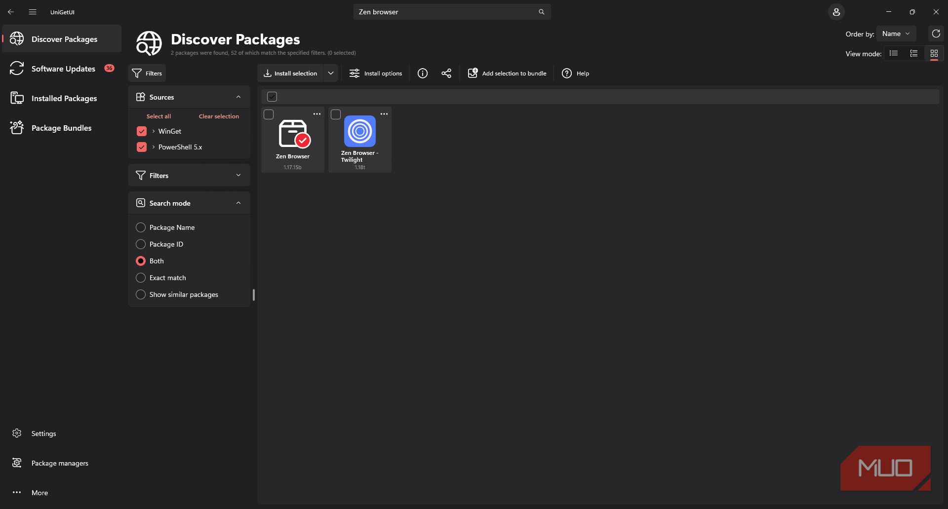Open Package managers page
This screenshot has width=948, height=509.
[62, 463]
